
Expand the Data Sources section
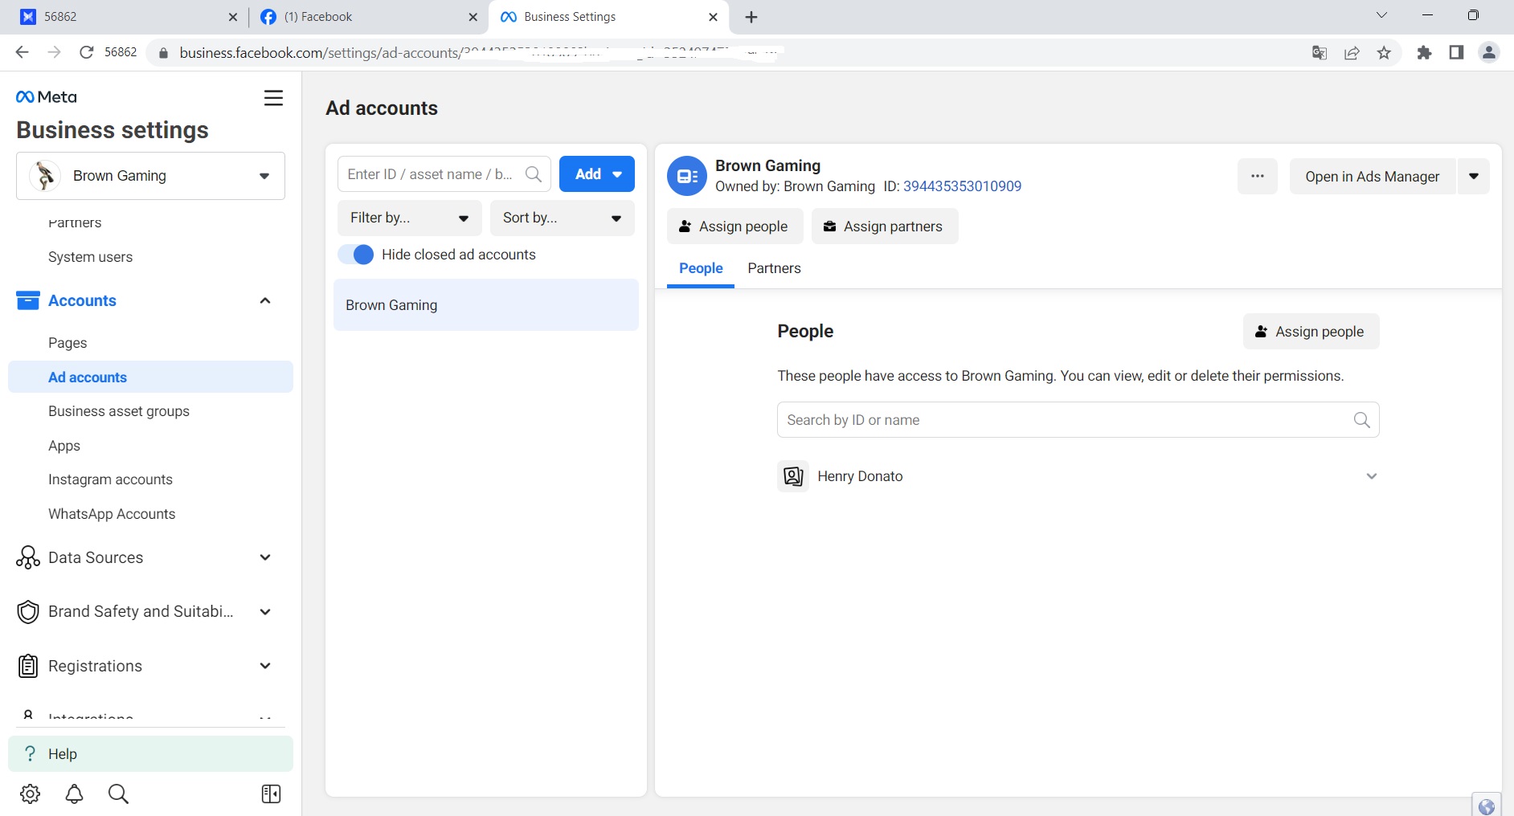[x=265, y=557]
